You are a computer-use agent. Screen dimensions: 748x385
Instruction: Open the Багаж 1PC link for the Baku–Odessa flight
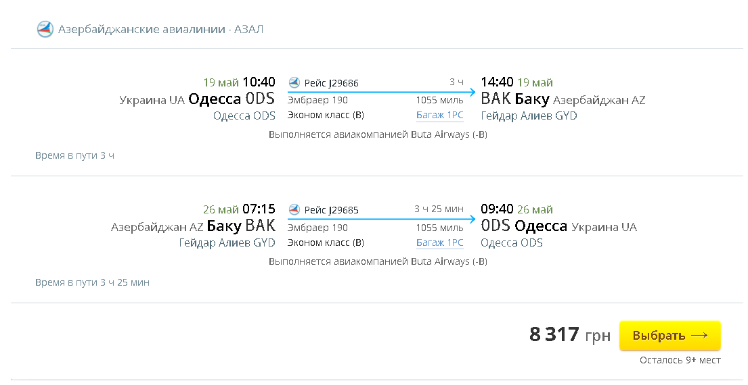click(439, 242)
